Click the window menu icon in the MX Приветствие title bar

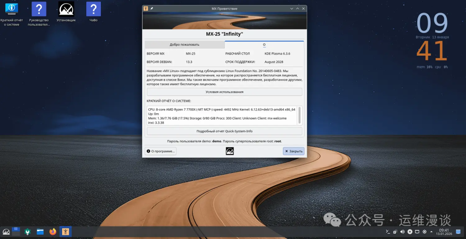pos(146,9)
